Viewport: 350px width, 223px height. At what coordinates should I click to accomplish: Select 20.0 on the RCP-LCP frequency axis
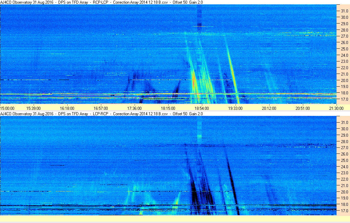[344, 80]
